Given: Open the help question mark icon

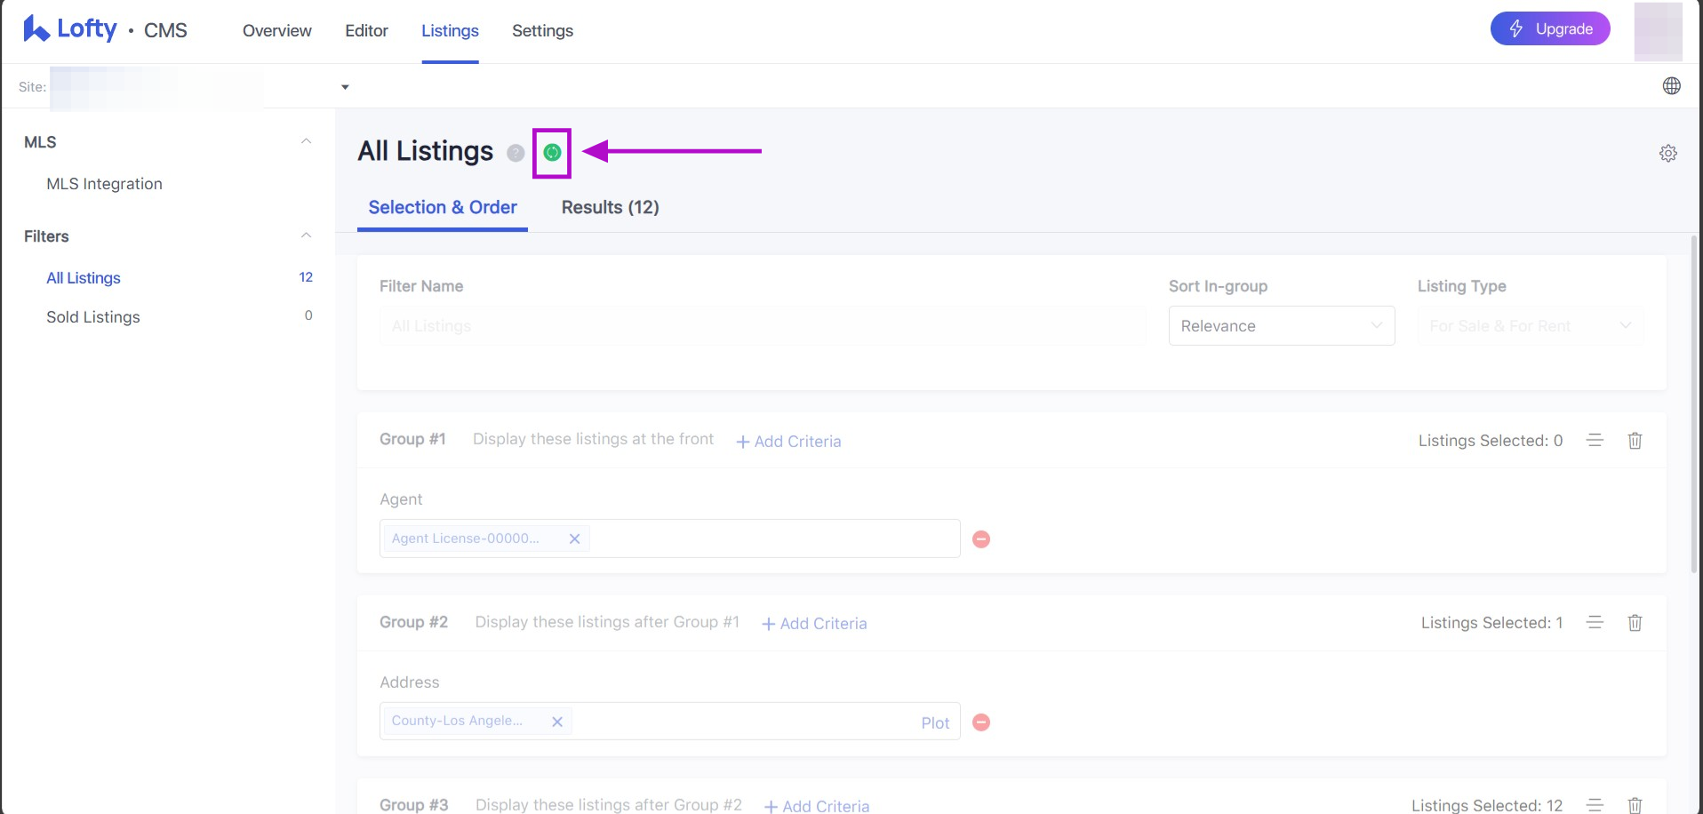Looking at the screenshot, I should click(516, 153).
